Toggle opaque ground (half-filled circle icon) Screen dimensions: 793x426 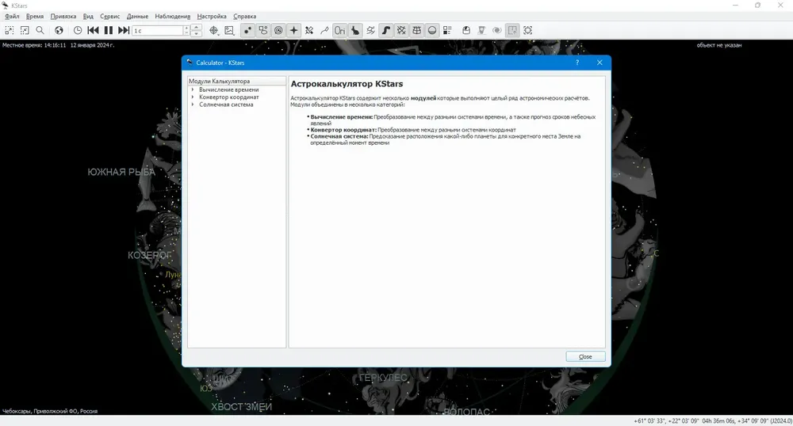click(x=432, y=30)
